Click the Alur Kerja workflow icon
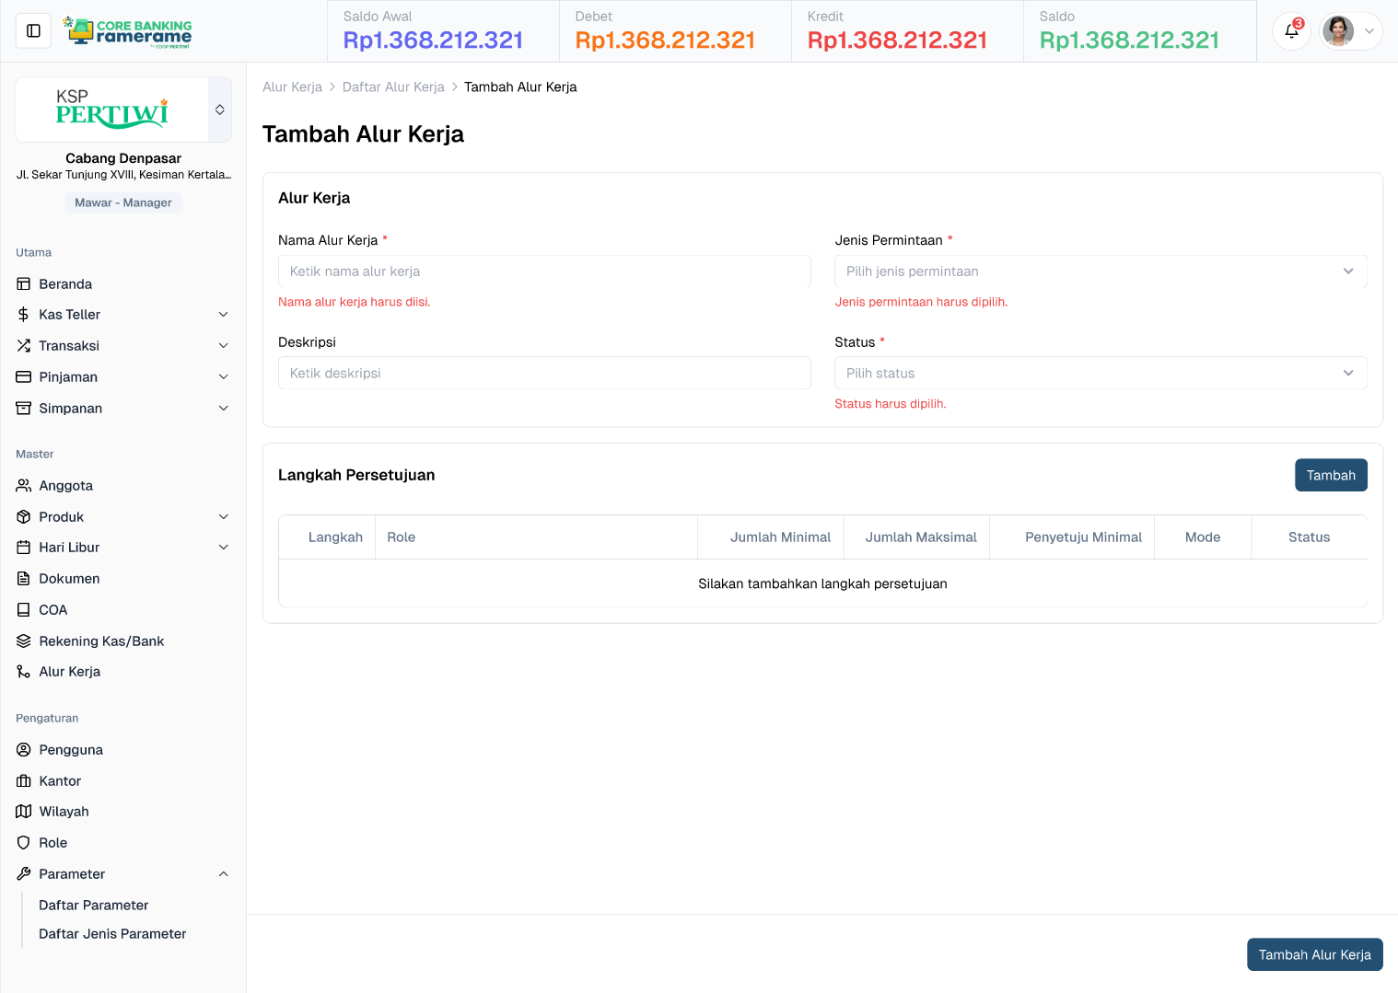The width and height of the screenshot is (1398, 993). [23, 671]
